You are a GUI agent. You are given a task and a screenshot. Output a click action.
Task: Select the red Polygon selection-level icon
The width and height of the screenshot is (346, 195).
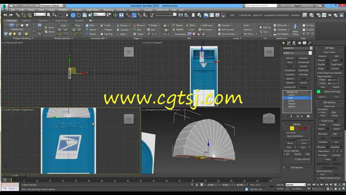point(300,128)
